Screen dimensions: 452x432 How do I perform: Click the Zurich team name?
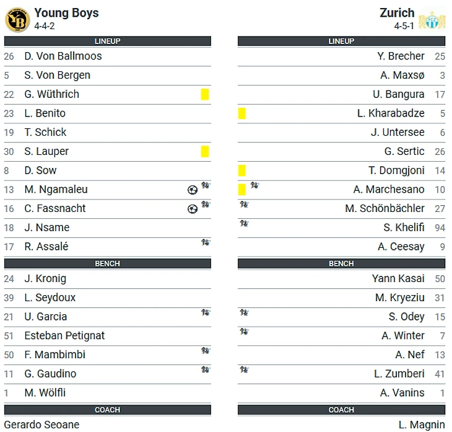pyautogui.click(x=397, y=13)
